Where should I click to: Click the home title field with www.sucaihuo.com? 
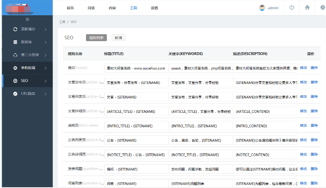pyautogui.click(x=136, y=68)
